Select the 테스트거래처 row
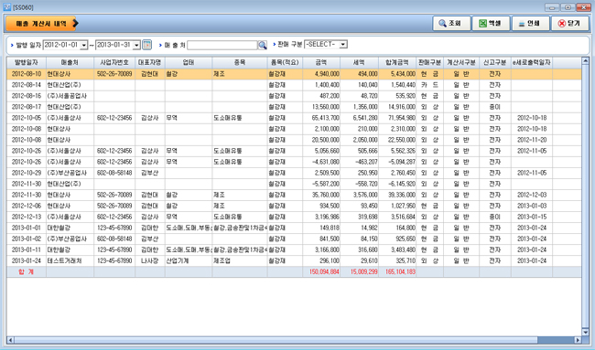Image resolution: width=595 pixels, height=350 pixels. (x=294, y=260)
